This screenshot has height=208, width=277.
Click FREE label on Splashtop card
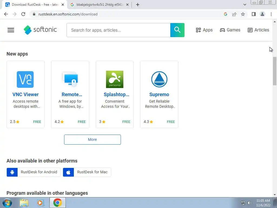click(126, 122)
